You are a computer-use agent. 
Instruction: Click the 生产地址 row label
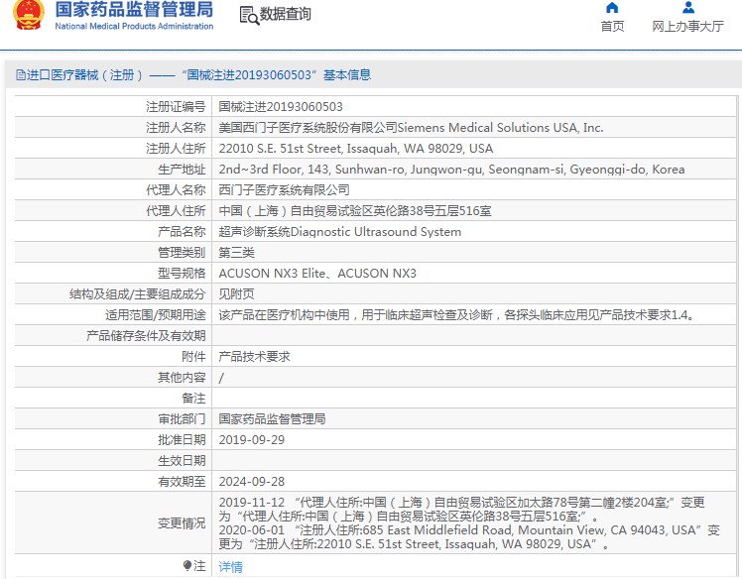click(x=182, y=169)
